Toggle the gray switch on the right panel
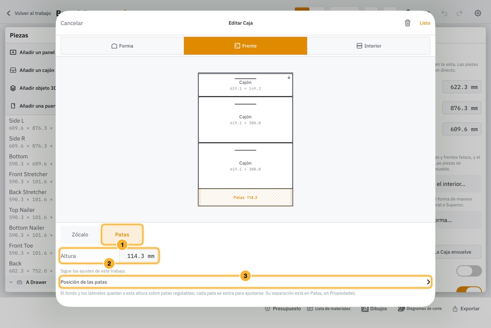 469,271
